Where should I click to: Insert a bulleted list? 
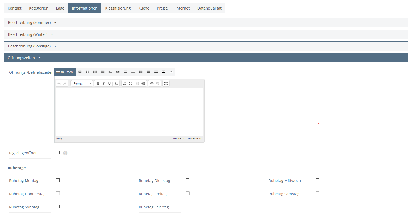[131, 84]
